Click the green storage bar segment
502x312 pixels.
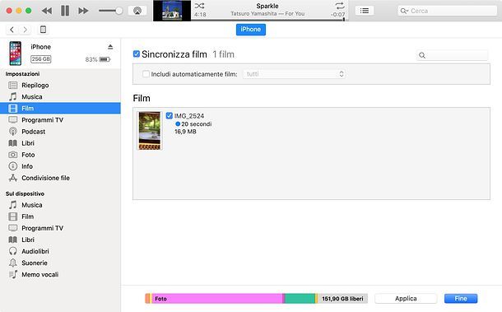(300, 299)
